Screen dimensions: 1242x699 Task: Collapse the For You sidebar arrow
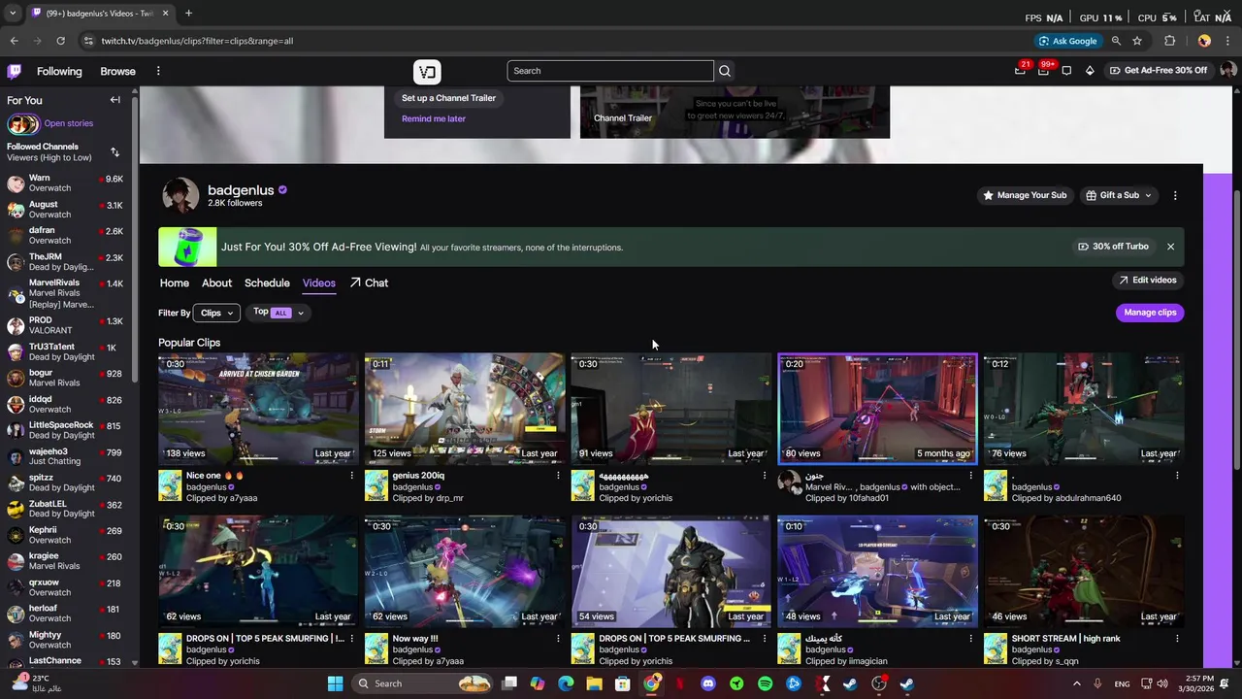point(114,100)
